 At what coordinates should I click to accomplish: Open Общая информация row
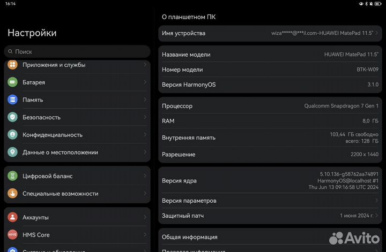[270, 237]
